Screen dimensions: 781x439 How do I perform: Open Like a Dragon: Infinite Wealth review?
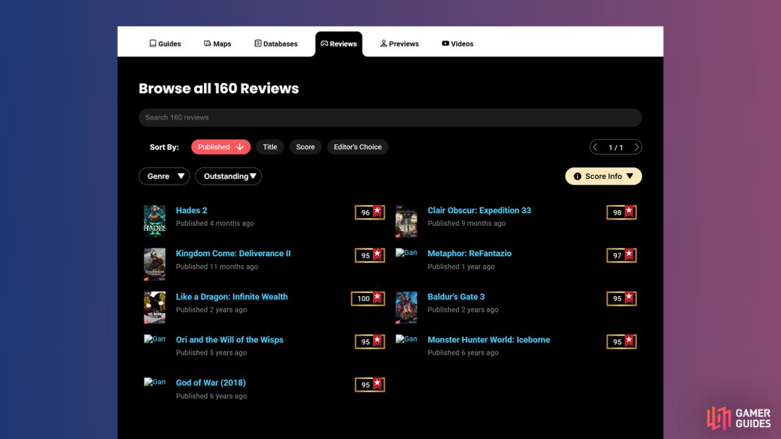(231, 296)
